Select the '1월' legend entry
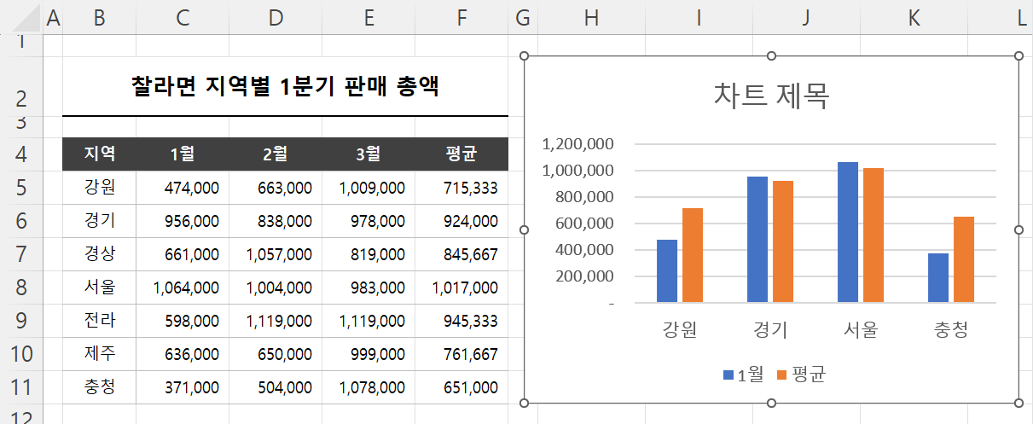 [x=744, y=375]
